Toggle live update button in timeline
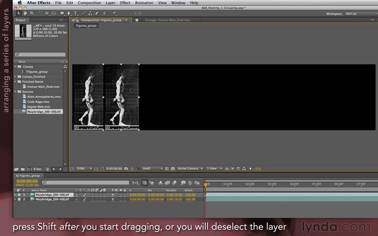The image size is (378, 236). pyautogui.click(x=145, y=183)
